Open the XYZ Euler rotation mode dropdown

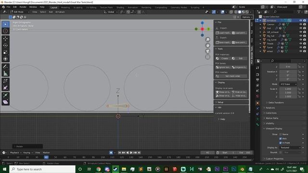288,84
